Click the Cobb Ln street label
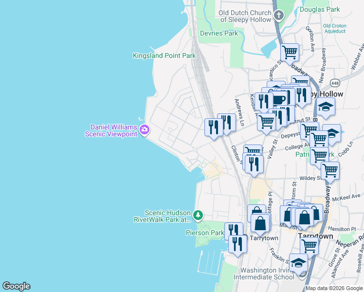Viewport: 364px width, 292px height. pyautogui.click(x=346, y=149)
